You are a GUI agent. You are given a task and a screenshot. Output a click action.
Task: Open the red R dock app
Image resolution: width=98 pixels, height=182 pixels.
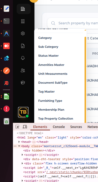tap(6, 83)
